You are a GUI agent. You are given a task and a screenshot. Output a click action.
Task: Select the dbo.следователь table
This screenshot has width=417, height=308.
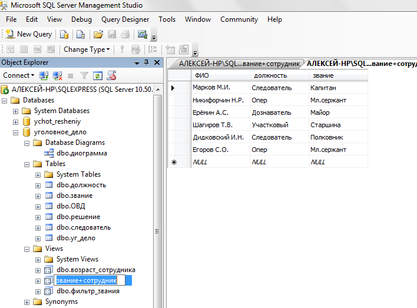click(x=84, y=227)
